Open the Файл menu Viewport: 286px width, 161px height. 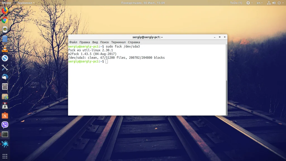click(x=73, y=42)
